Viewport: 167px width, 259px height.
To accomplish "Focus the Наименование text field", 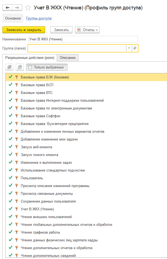I will pyautogui.click(x=83, y=39).
